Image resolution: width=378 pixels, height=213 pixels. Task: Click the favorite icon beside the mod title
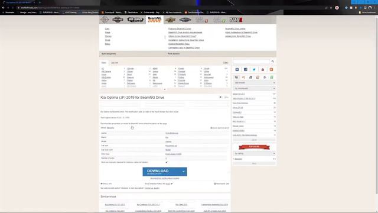220,97
